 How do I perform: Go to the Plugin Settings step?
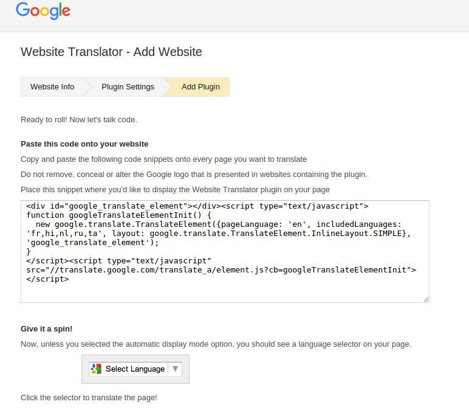tap(128, 87)
